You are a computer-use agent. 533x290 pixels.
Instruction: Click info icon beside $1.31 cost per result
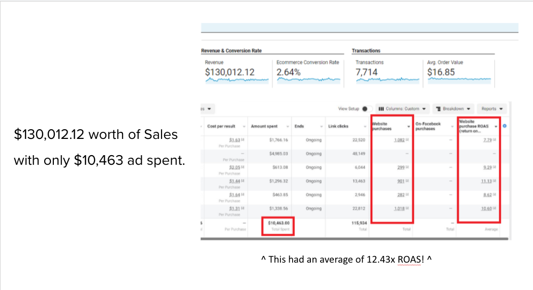coord(242,208)
